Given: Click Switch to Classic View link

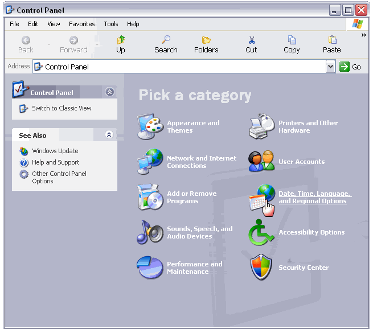Looking at the screenshot, I should tap(62, 108).
